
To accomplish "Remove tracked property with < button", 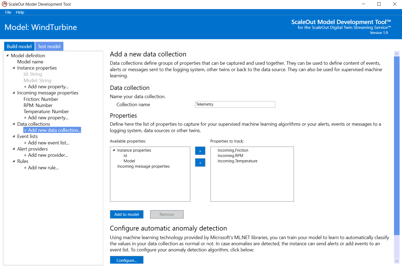I will point(200,163).
